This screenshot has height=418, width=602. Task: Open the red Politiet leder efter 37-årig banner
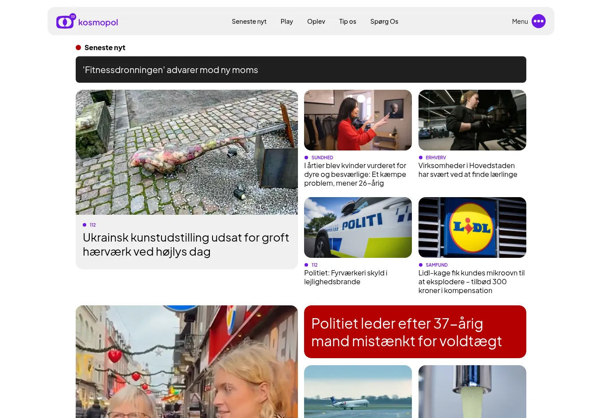click(x=415, y=332)
